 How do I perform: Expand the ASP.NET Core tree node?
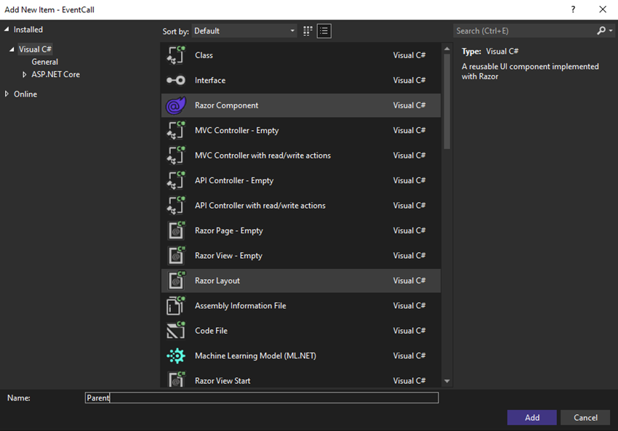25,74
